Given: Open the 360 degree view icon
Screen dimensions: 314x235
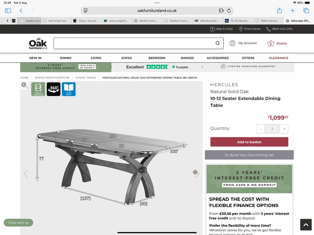Looking at the screenshot, I should [54, 89].
